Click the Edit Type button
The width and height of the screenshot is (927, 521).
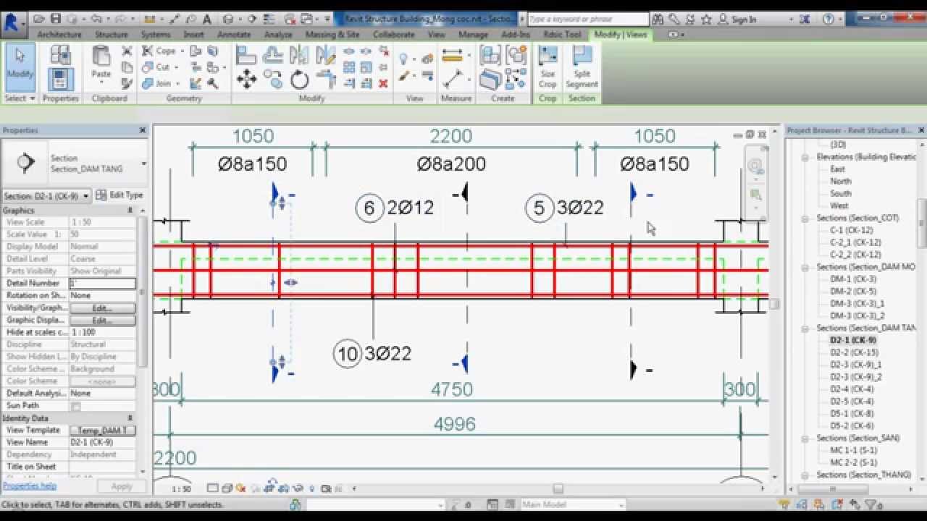coord(119,195)
